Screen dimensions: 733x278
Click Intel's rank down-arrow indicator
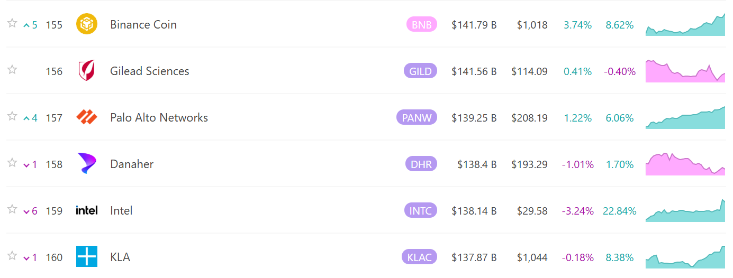click(26, 211)
